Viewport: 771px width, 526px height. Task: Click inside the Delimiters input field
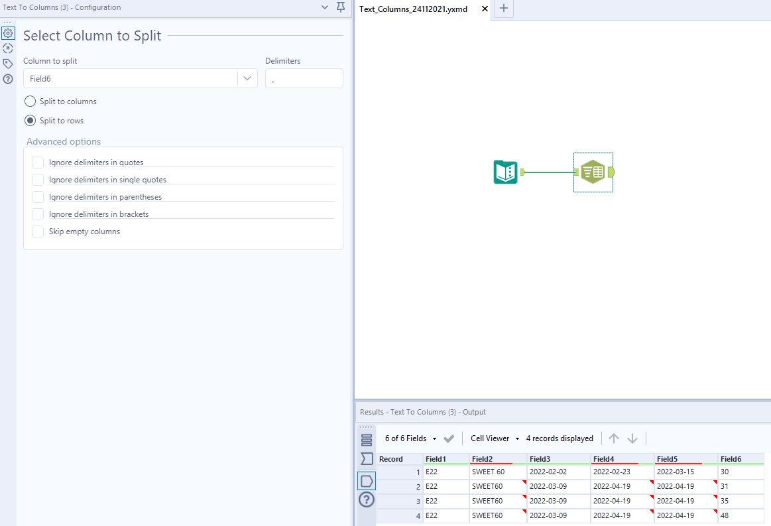[304, 78]
